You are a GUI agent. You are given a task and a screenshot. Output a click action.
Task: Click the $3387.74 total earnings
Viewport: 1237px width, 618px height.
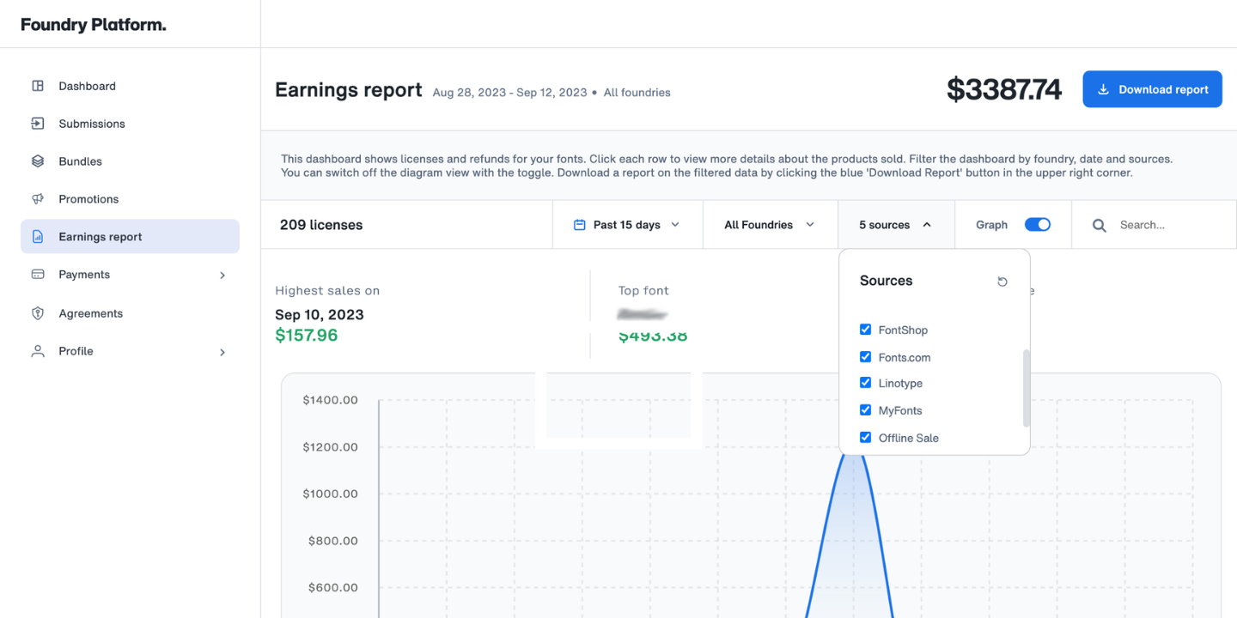pyautogui.click(x=1004, y=89)
